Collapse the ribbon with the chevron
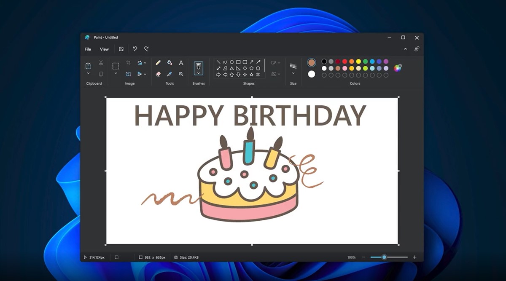 coord(405,49)
